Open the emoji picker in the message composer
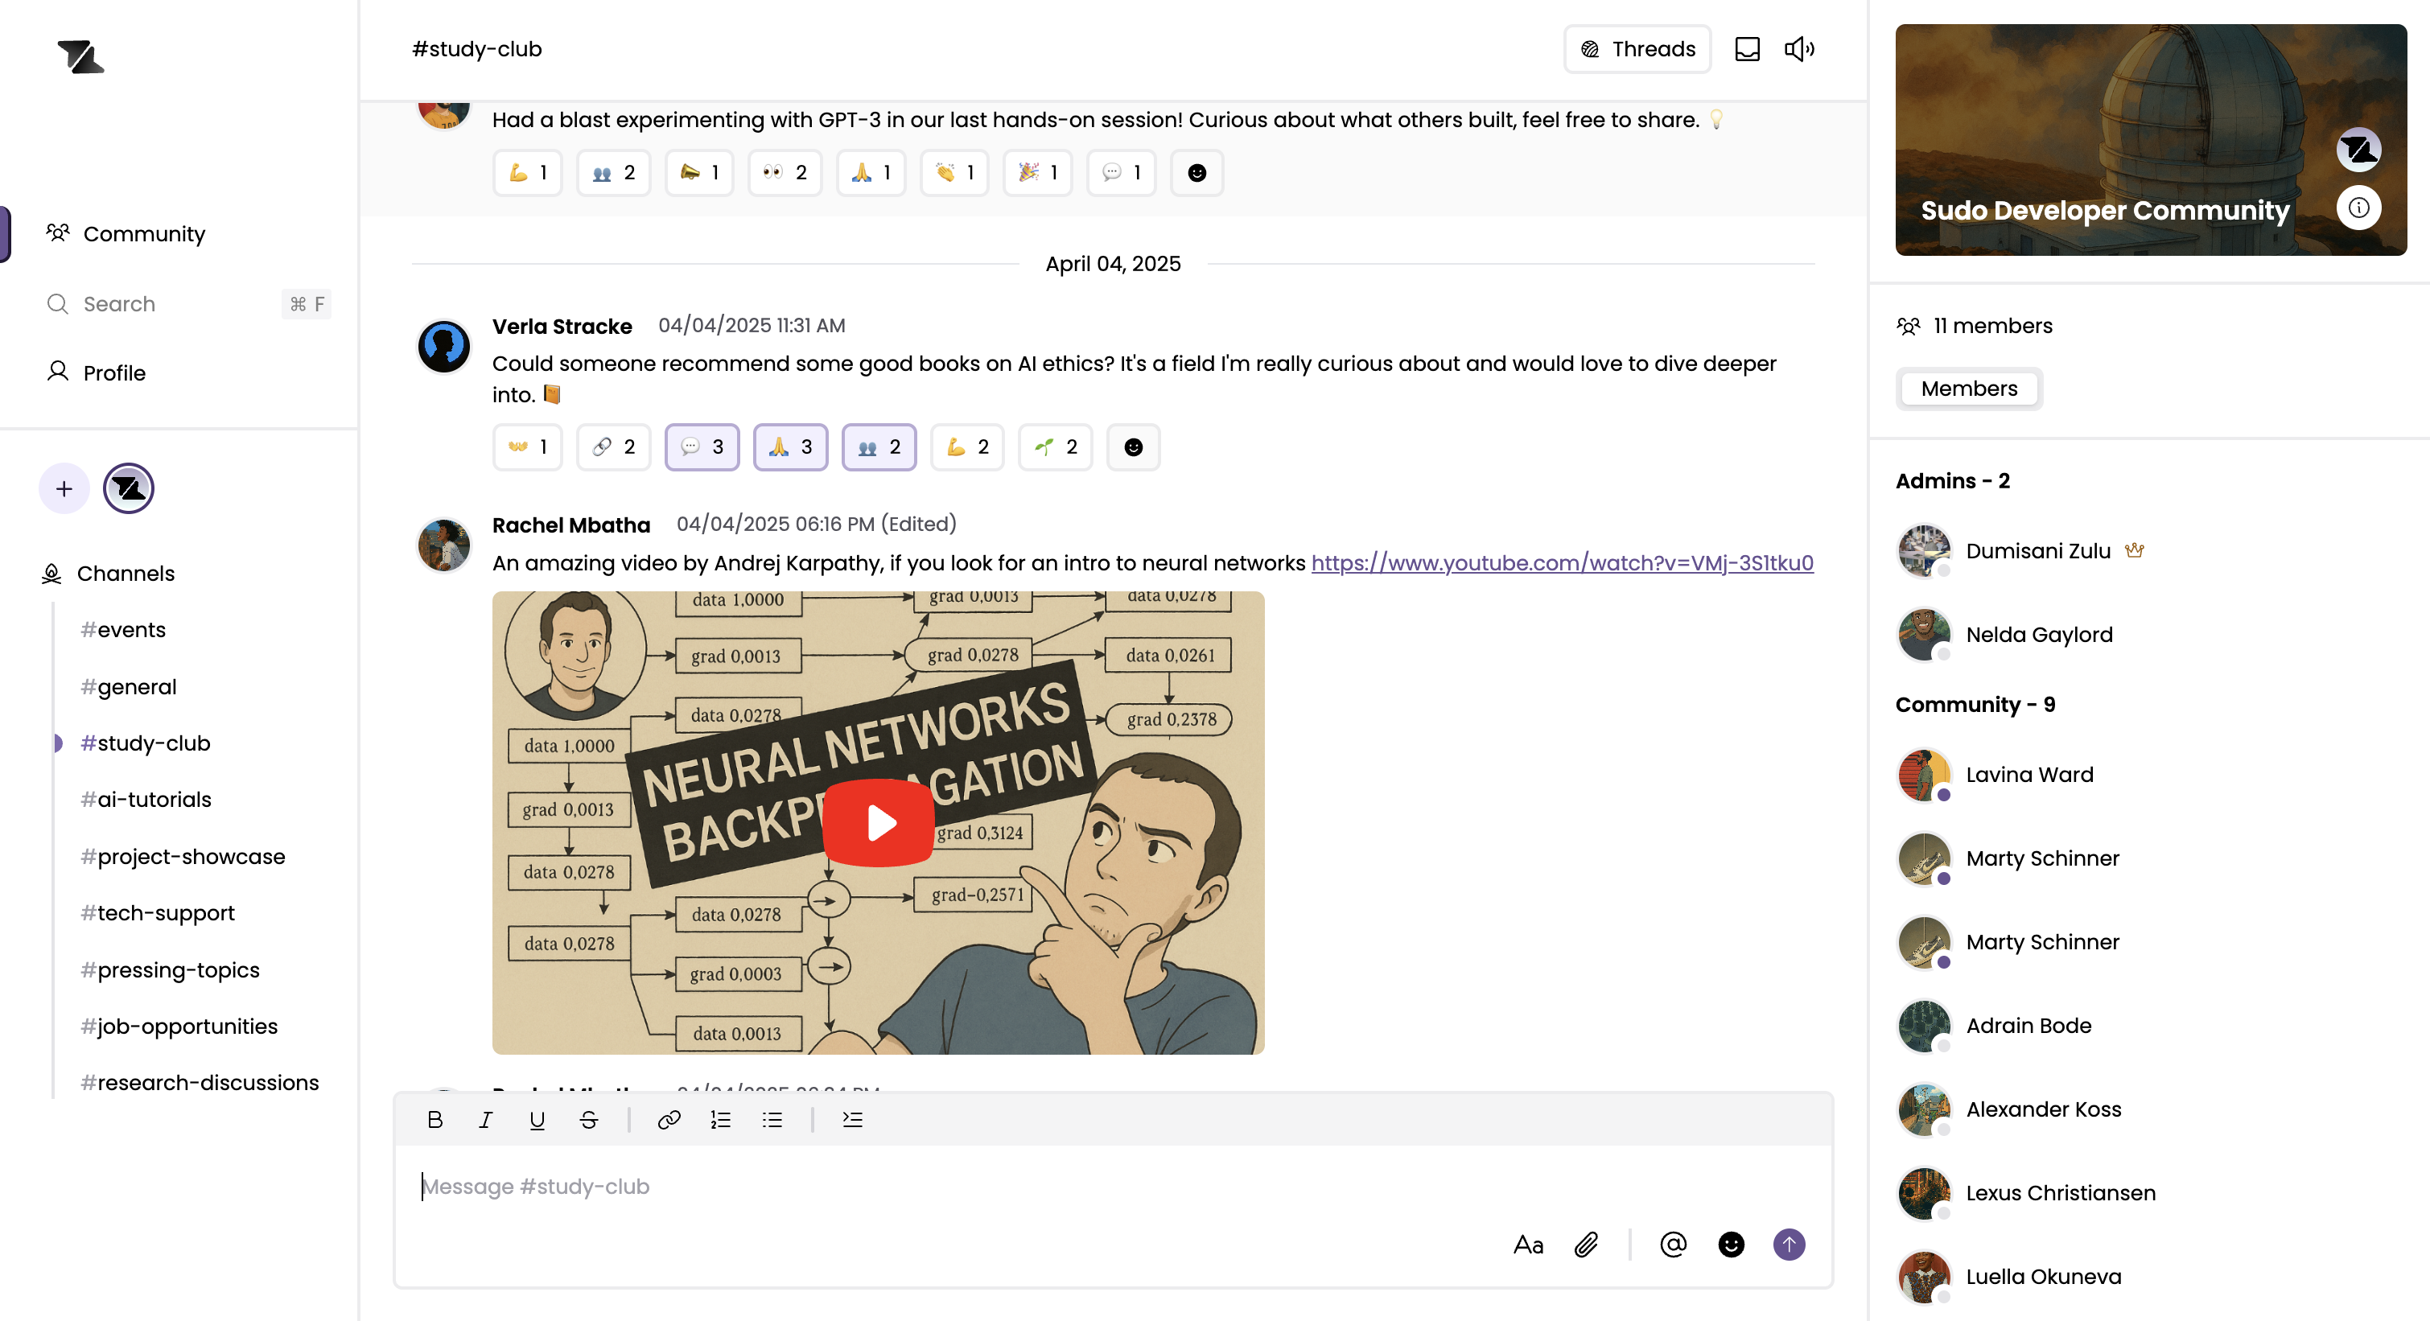This screenshot has width=2430, height=1321. (1731, 1245)
